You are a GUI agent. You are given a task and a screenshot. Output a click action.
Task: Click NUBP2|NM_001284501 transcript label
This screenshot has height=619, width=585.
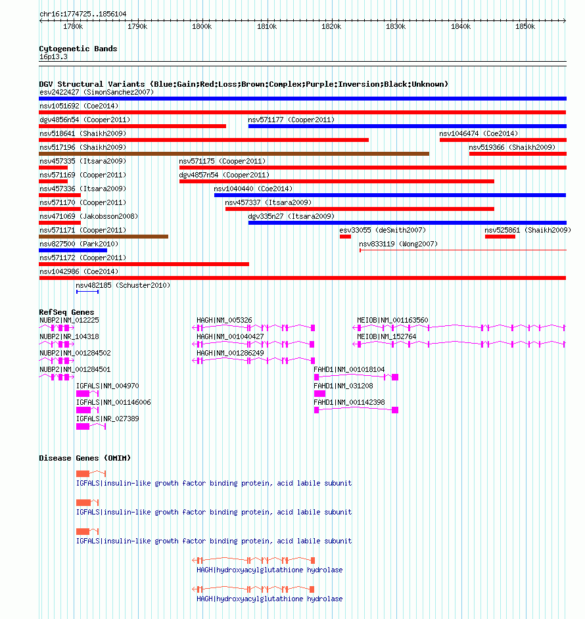75,370
